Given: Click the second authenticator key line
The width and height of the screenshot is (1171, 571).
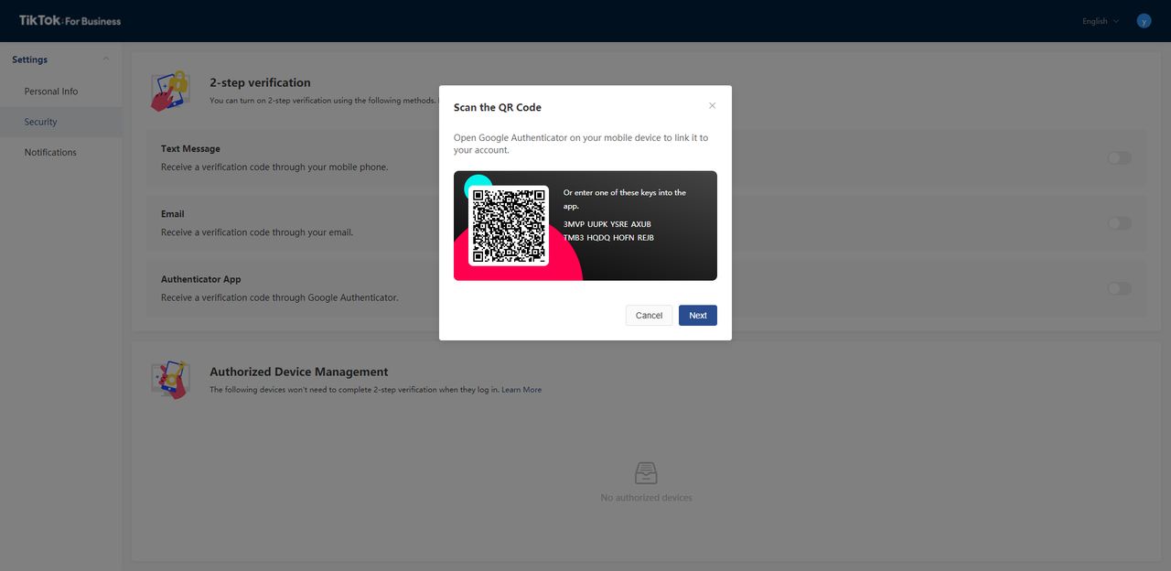Looking at the screenshot, I should click(608, 238).
